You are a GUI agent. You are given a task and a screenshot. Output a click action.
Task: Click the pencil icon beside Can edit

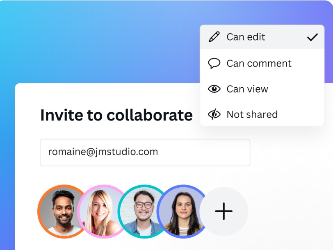coord(214,37)
